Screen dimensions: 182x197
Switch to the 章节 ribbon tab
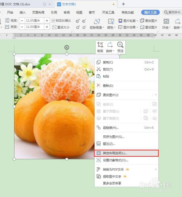click(92, 12)
